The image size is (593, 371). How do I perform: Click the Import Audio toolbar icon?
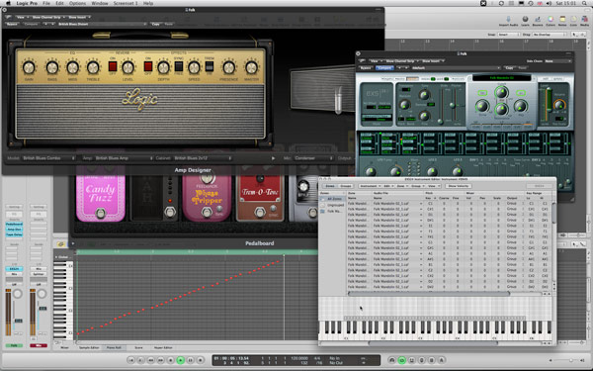point(508,21)
